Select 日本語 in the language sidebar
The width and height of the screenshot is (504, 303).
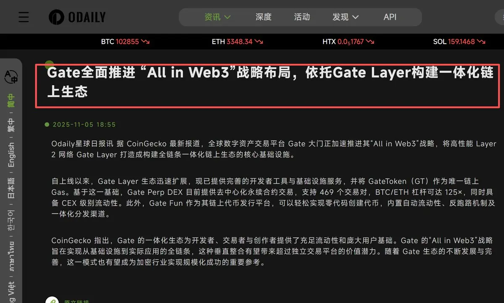(x=11, y=188)
